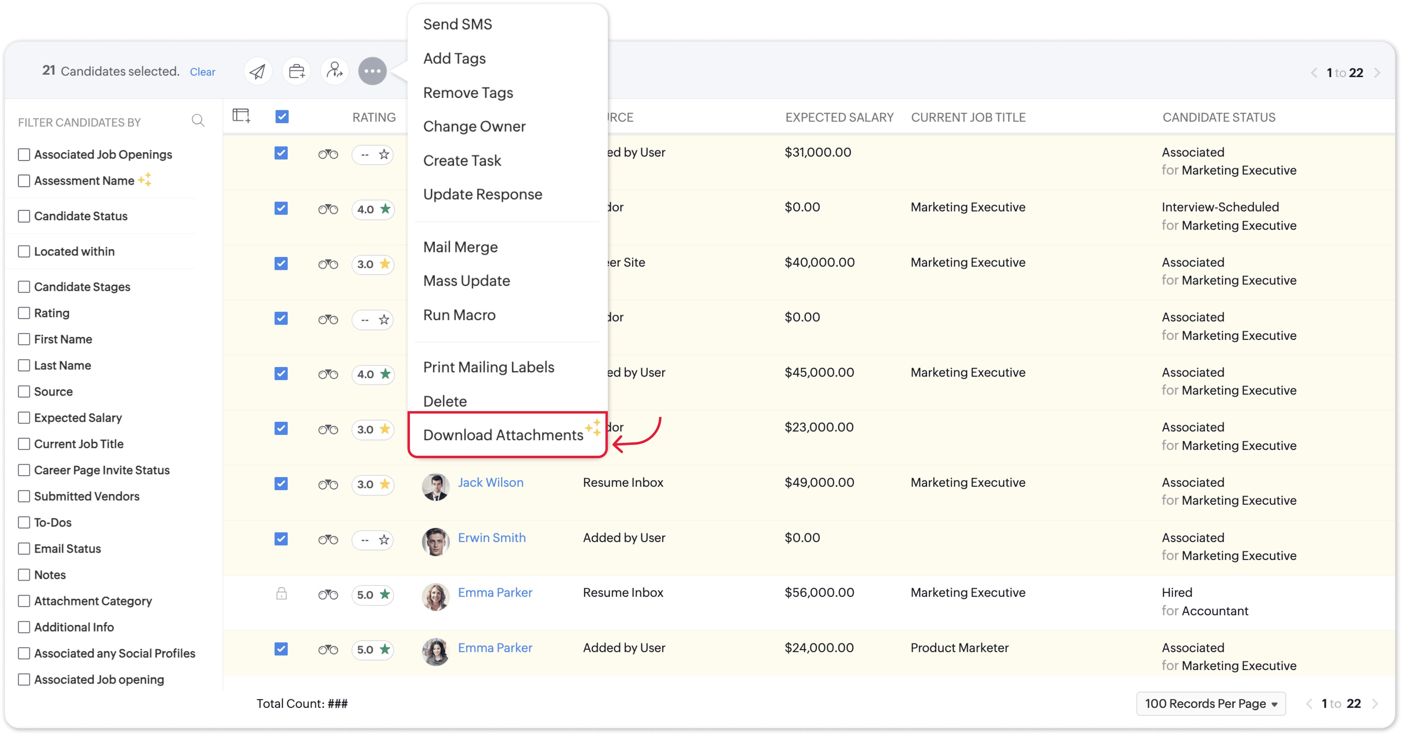The image size is (1402, 735).
Task: Click binoculars preview icon for Jack Wilson
Action: pyautogui.click(x=328, y=485)
